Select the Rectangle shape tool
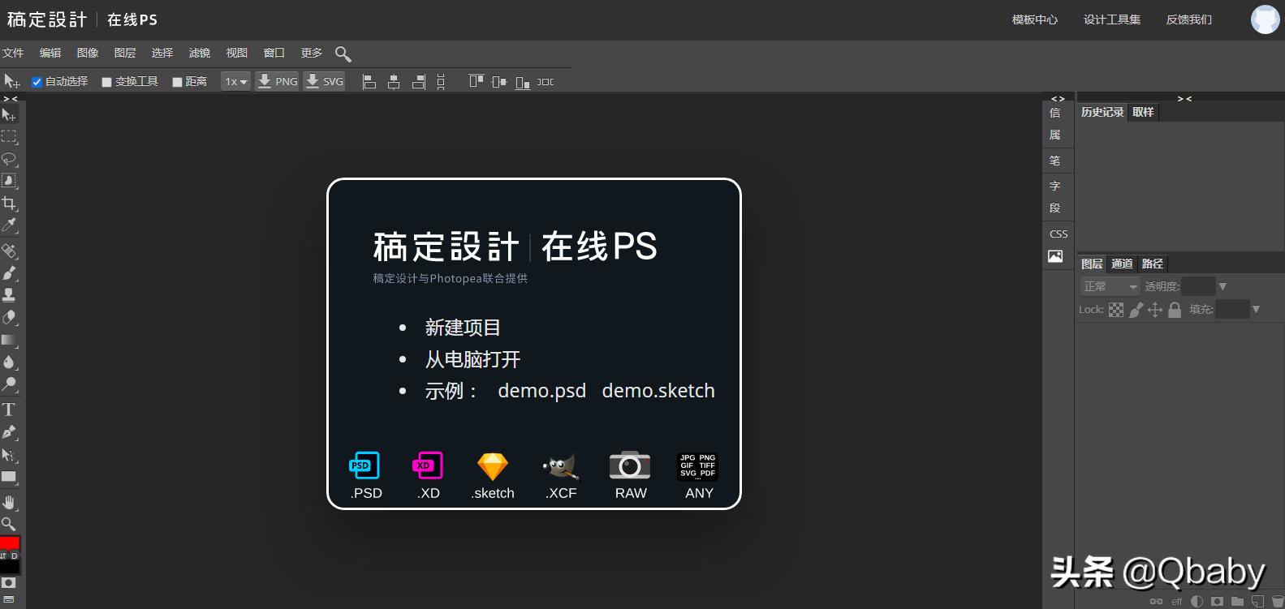The width and height of the screenshot is (1285, 609). tap(9, 477)
